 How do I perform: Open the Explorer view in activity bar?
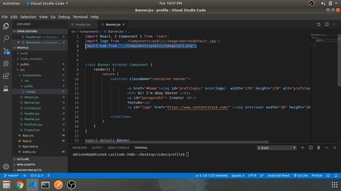(x=6, y=26)
